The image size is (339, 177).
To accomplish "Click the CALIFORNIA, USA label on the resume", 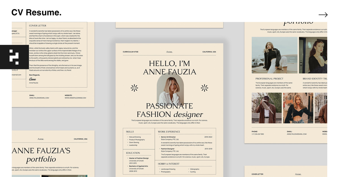I will [x=210, y=52].
